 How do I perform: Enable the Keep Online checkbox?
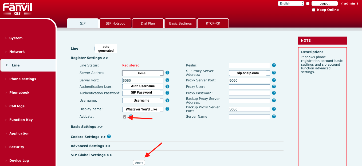tap(314, 10)
